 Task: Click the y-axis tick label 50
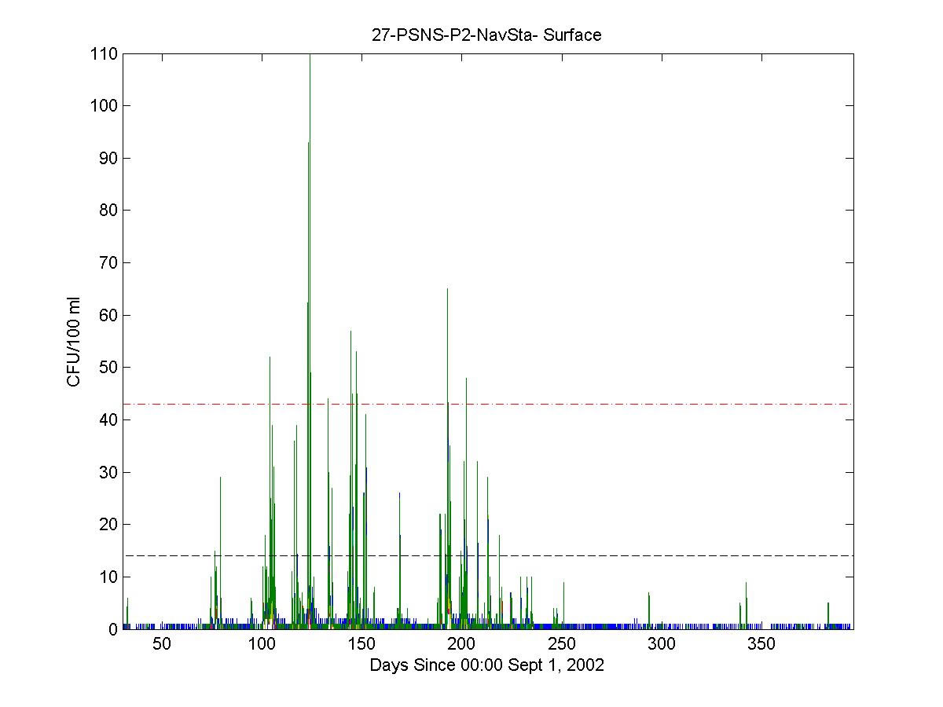(x=108, y=368)
